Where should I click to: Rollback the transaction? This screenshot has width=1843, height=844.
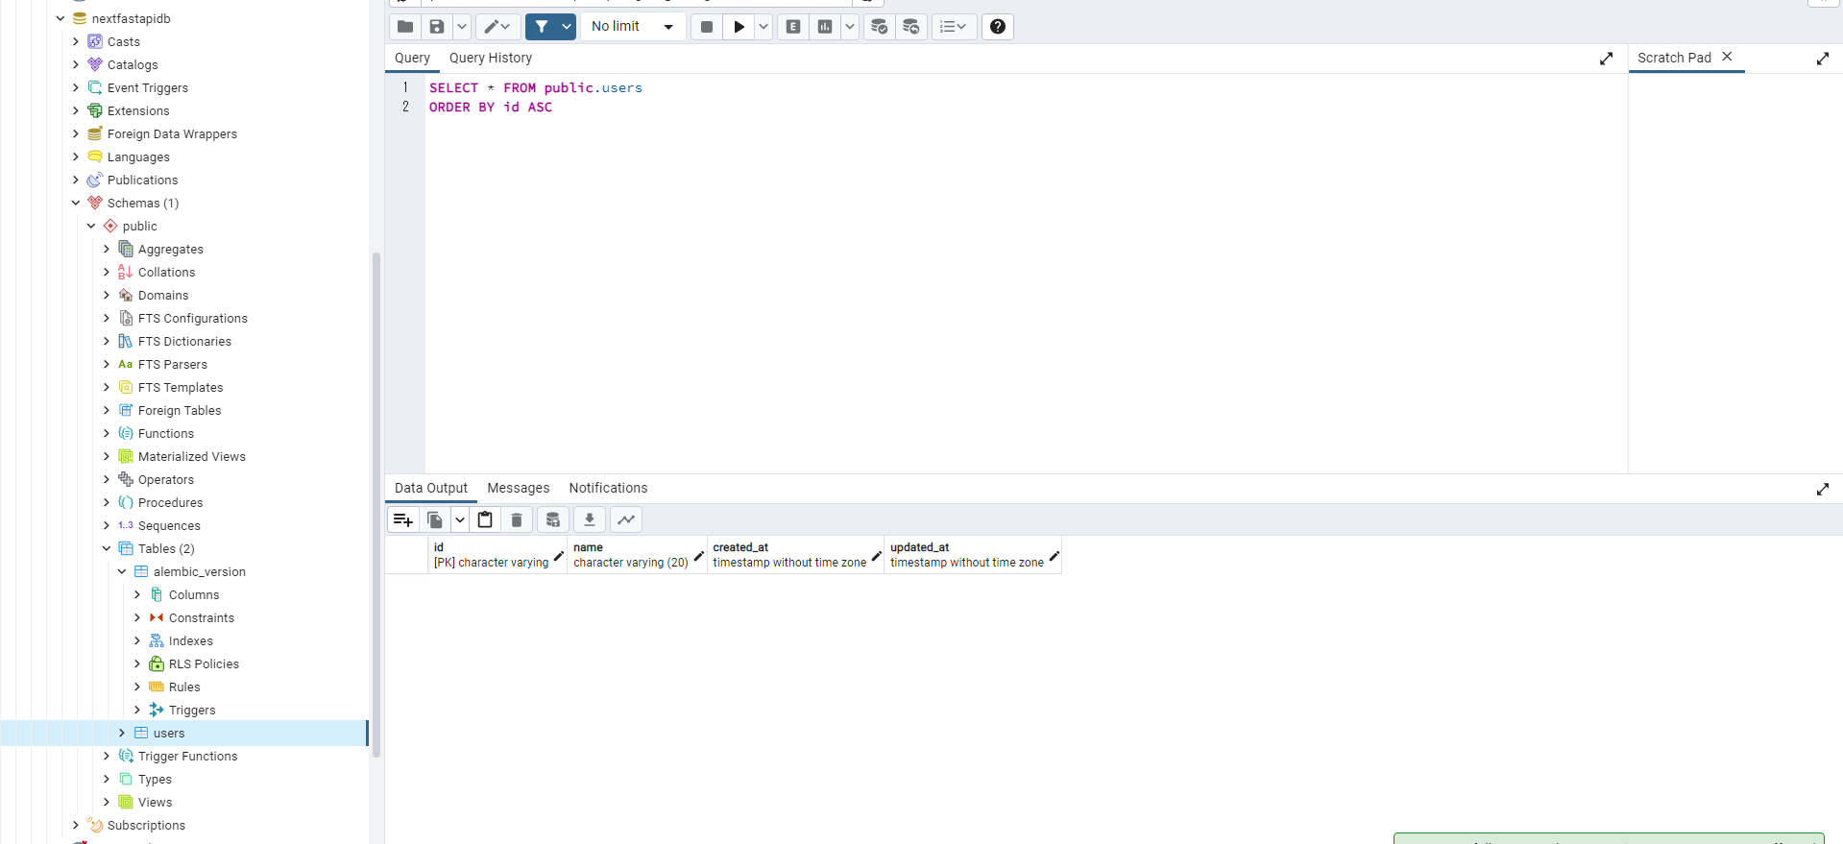911,27
